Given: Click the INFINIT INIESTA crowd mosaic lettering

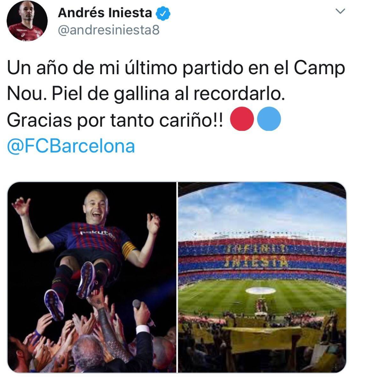Looking at the screenshot, I should [255, 255].
